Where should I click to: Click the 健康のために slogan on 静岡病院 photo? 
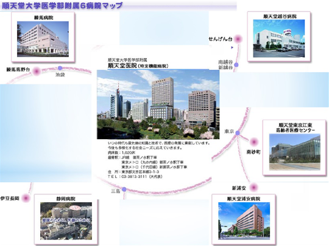coord(66,220)
